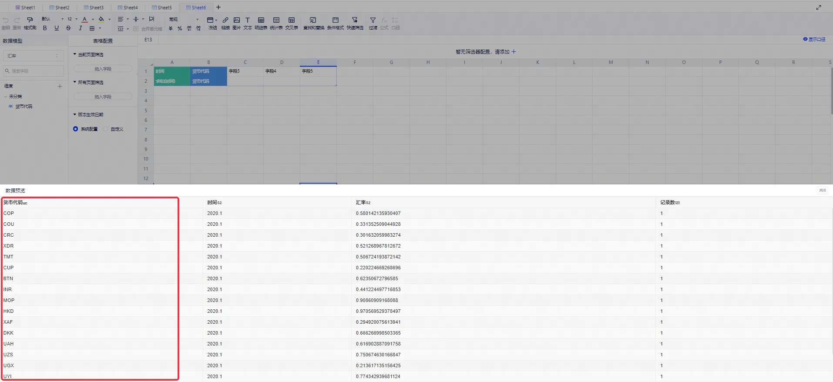Toggle bold text formatting

point(45,28)
